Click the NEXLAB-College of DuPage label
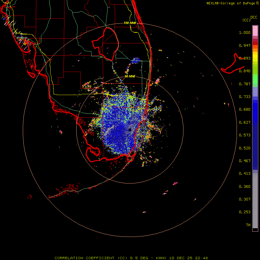 click(232, 3)
